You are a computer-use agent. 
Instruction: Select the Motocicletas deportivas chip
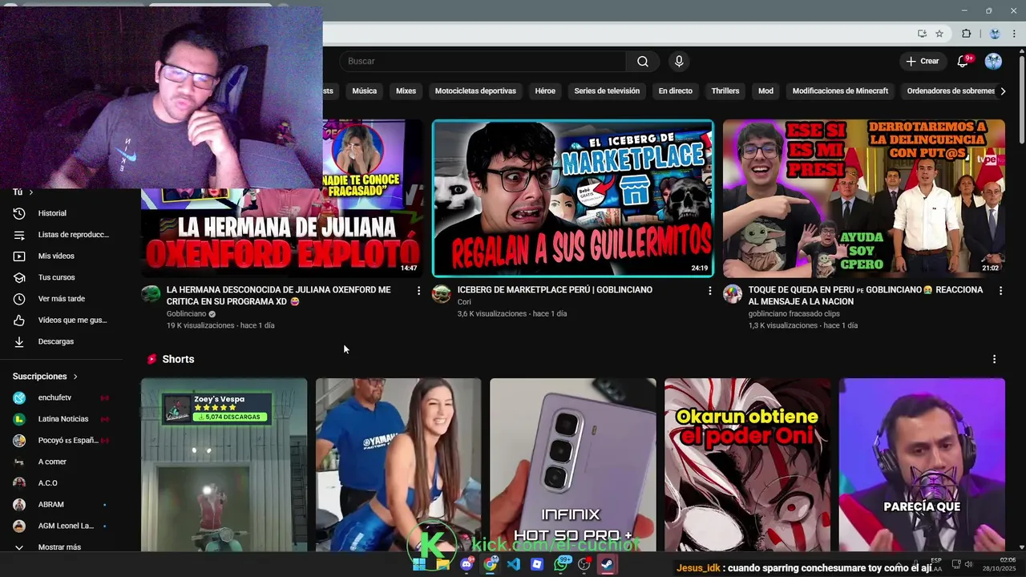pos(475,91)
